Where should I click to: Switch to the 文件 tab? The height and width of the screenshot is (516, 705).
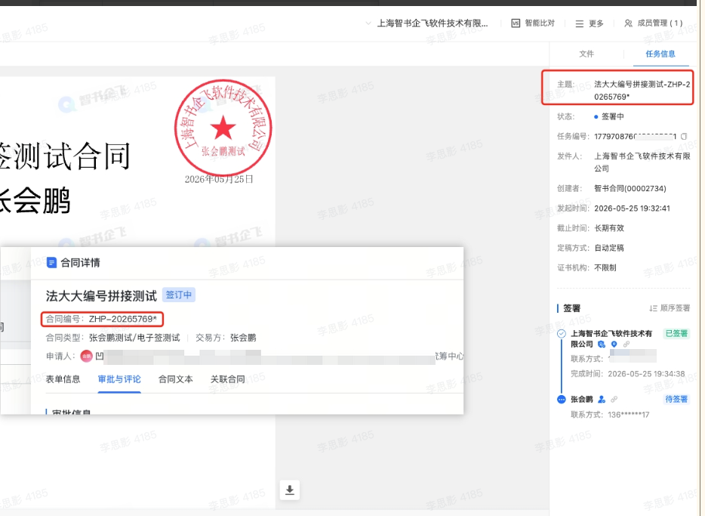pos(586,54)
